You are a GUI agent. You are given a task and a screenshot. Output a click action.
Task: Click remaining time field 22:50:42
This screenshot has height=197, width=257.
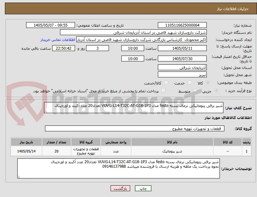pyautogui.click(x=64, y=48)
